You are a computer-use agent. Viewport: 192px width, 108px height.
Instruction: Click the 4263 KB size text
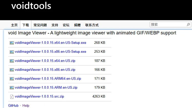[99, 97]
